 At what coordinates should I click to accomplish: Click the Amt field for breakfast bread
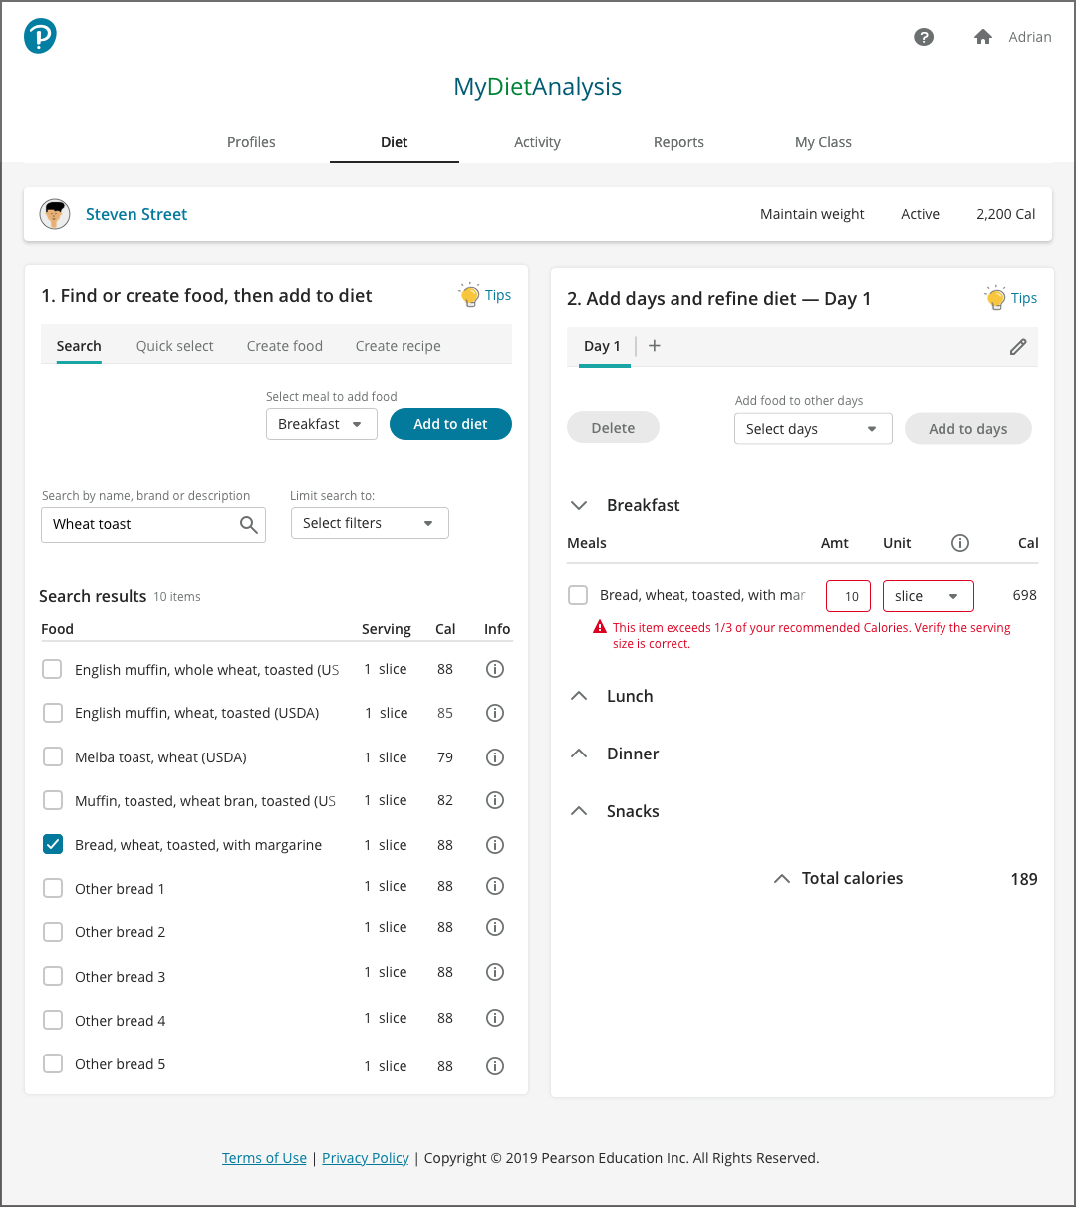(x=848, y=596)
